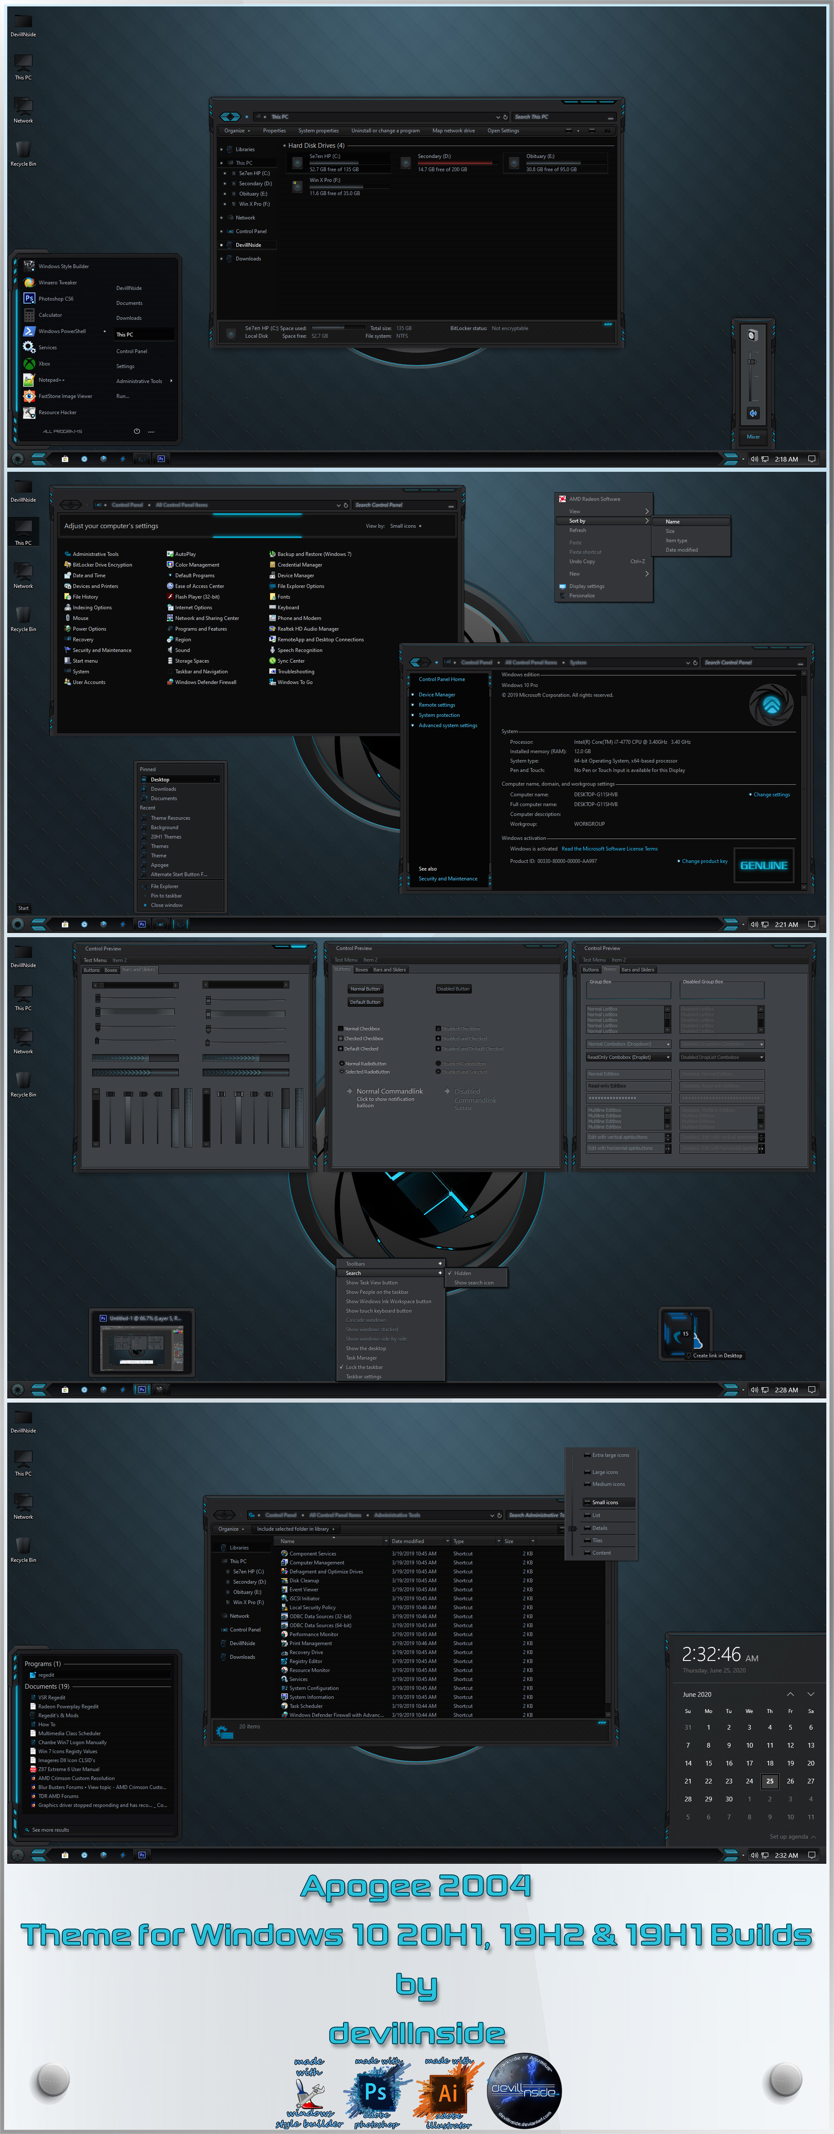The height and width of the screenshot is (2134, 834).
Task: Open the Mixer link under volume slider
Action: (753, 436)
